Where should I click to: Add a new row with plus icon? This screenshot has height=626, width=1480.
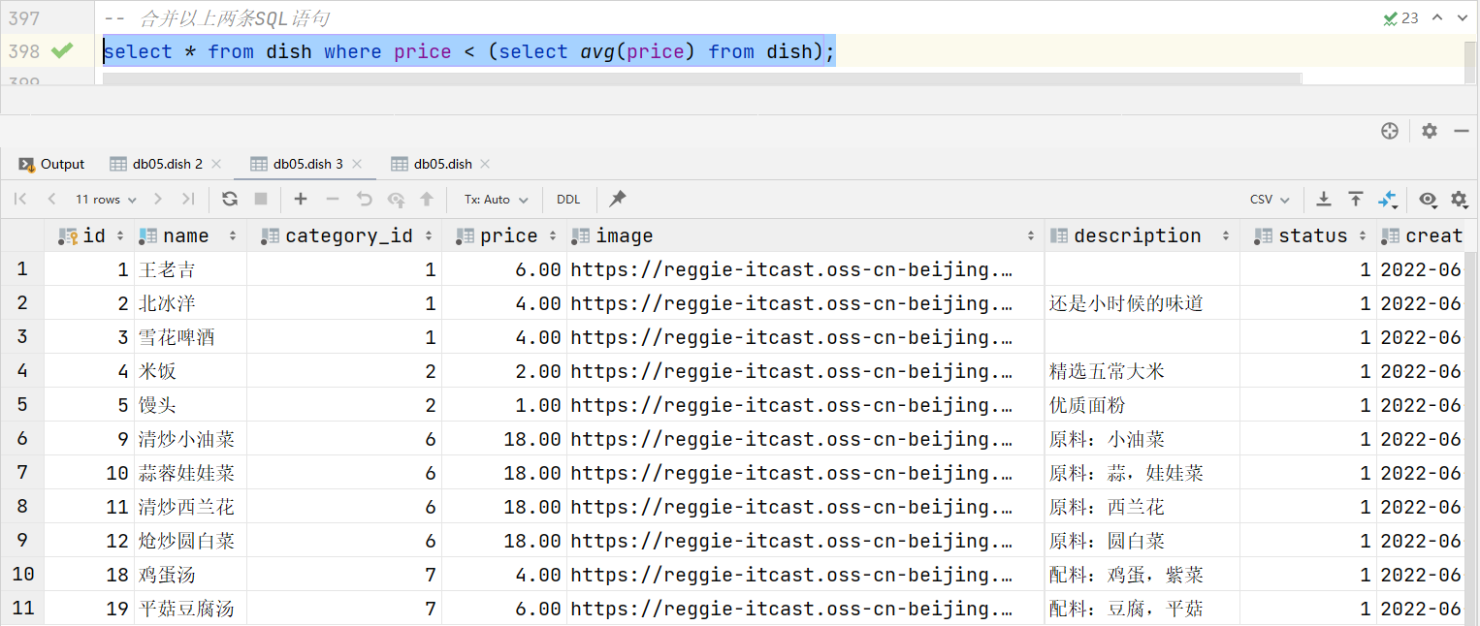click(301, 199)
